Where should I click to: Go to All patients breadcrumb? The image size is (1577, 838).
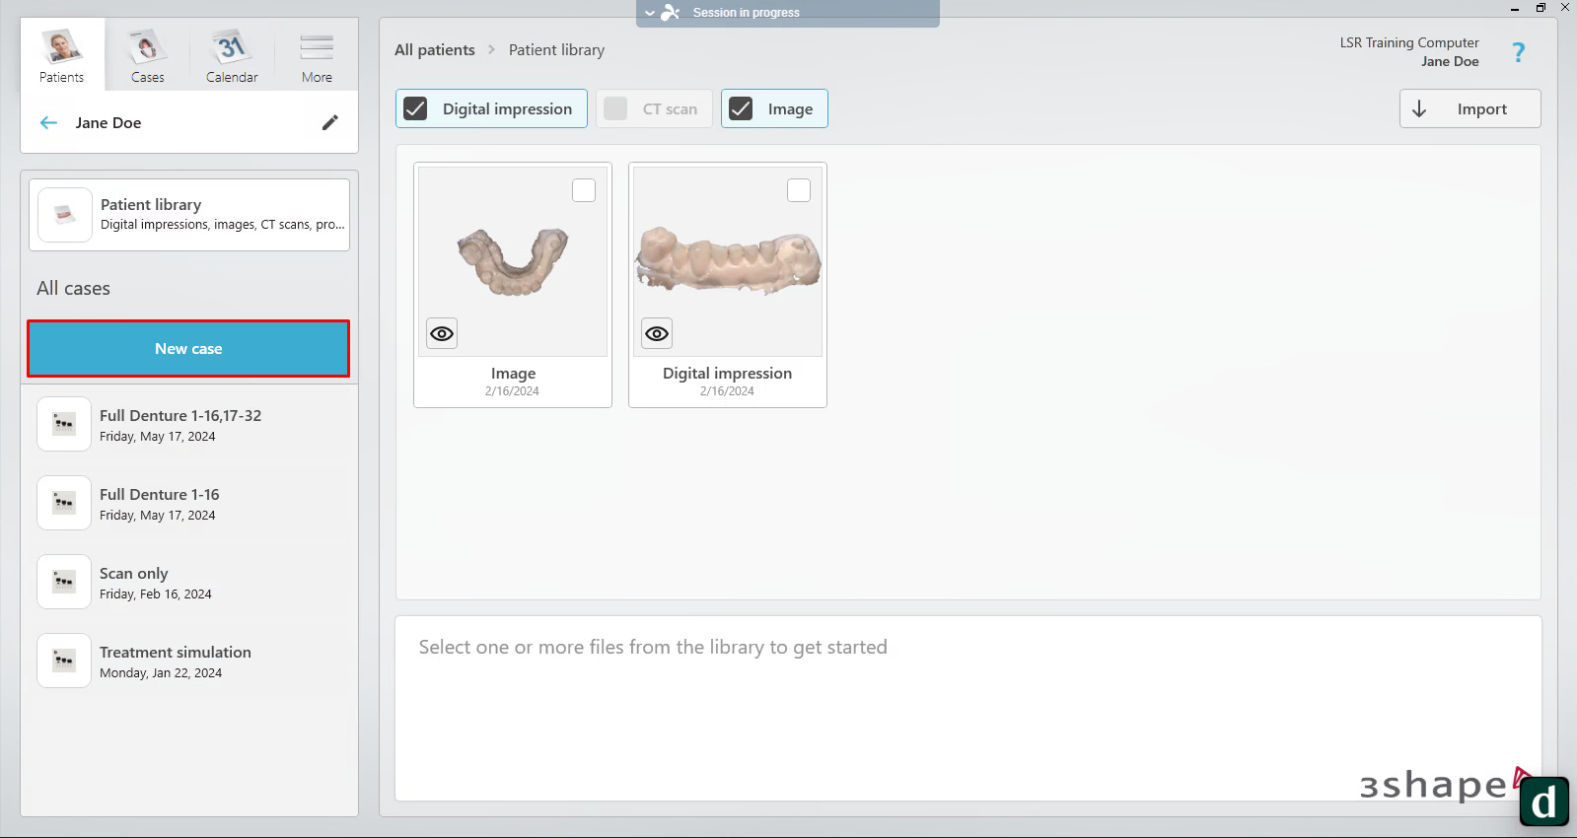click(x=434, y=50)
